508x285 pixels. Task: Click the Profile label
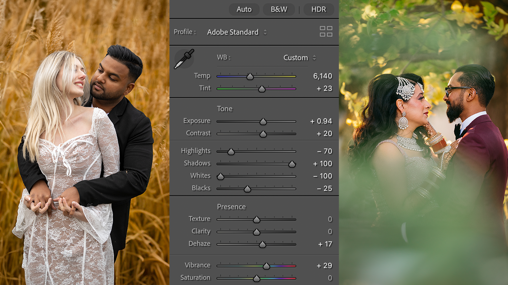pos(185,32)
